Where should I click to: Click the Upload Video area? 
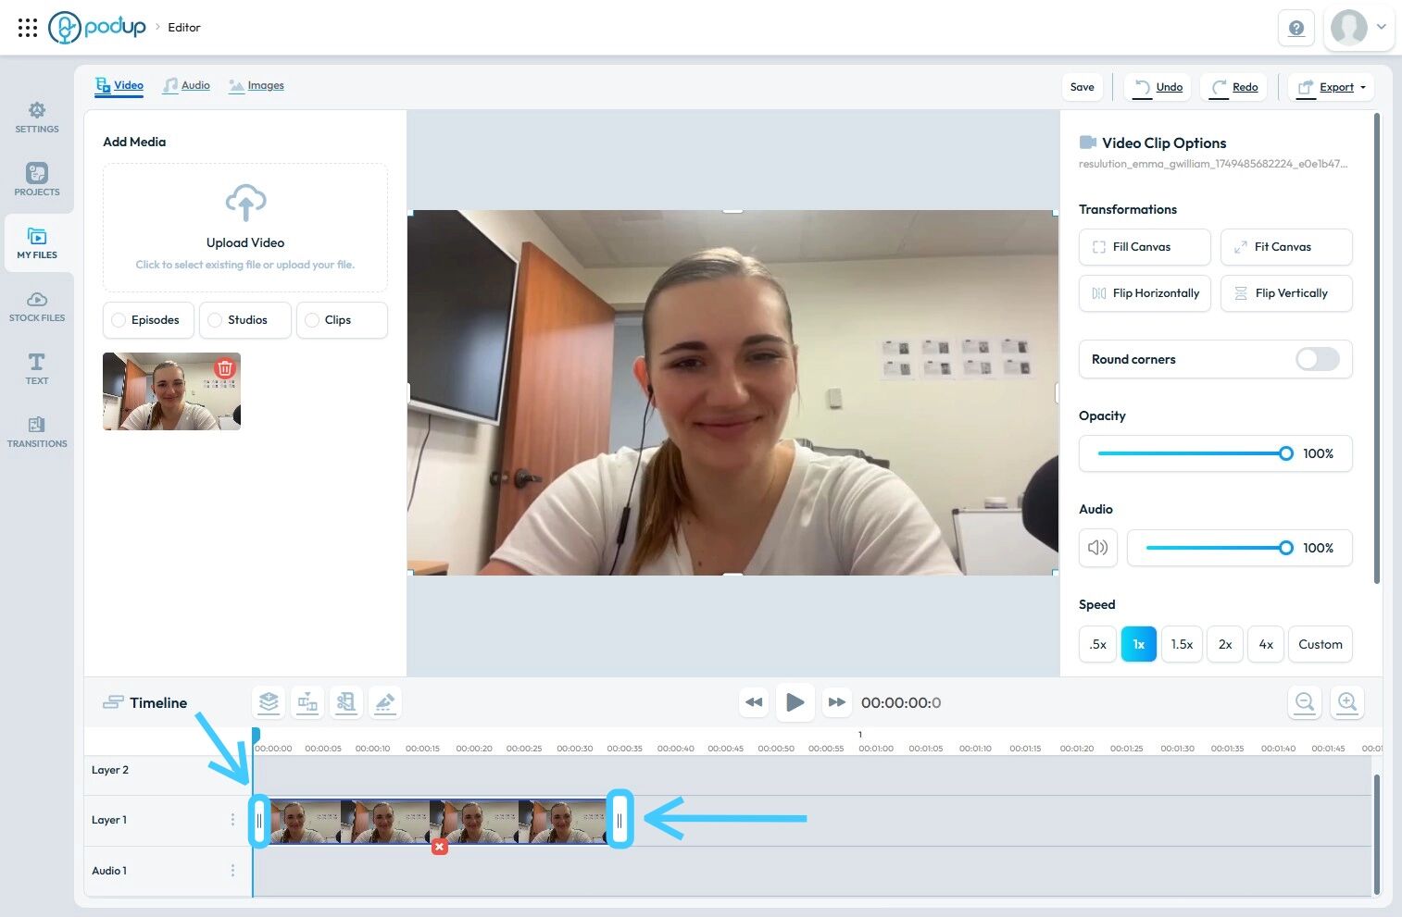pyautogui.click(x=245, y=228)
